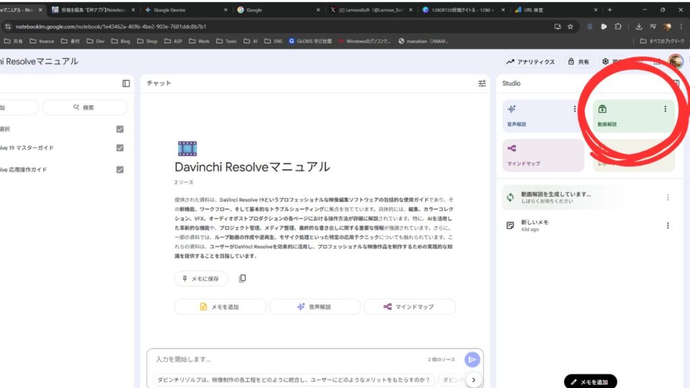This screenshot has height=388, width=690.
Task: Switch to the Google tab
Action: click(x=277, y=9)
